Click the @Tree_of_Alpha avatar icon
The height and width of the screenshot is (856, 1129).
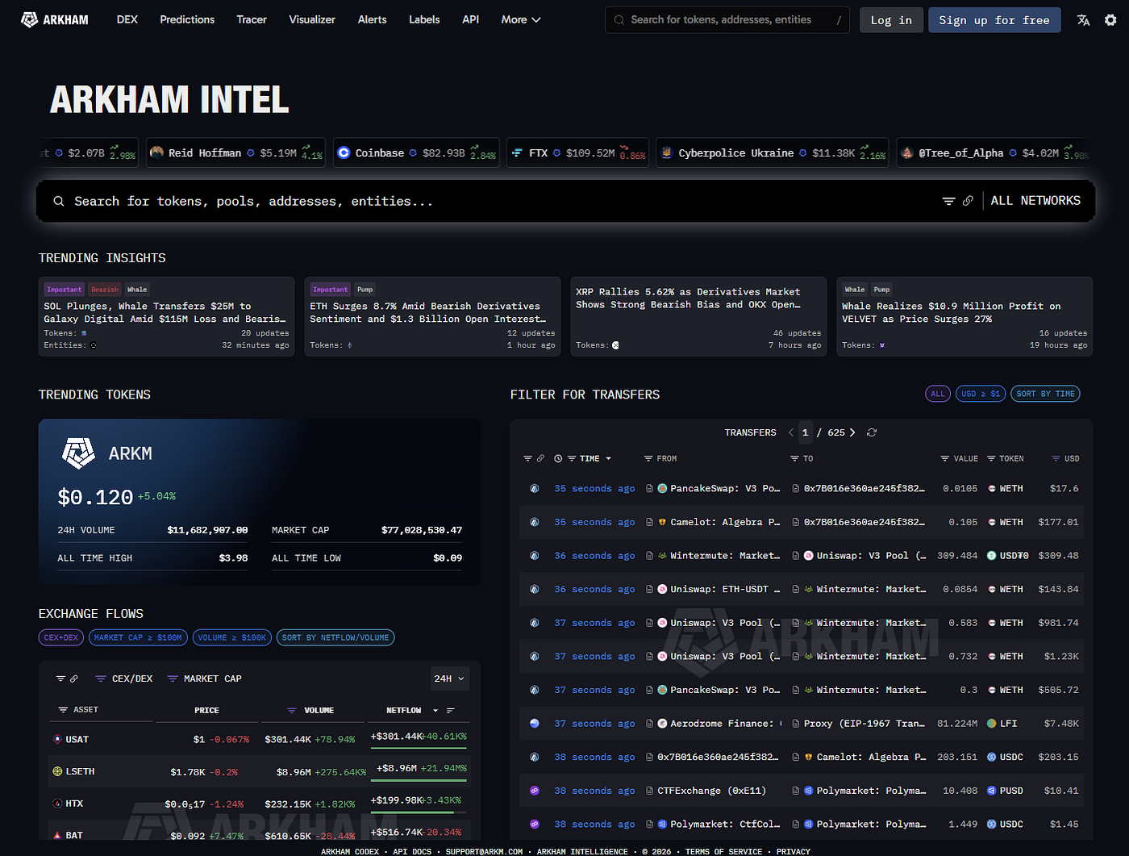(907, 152)
